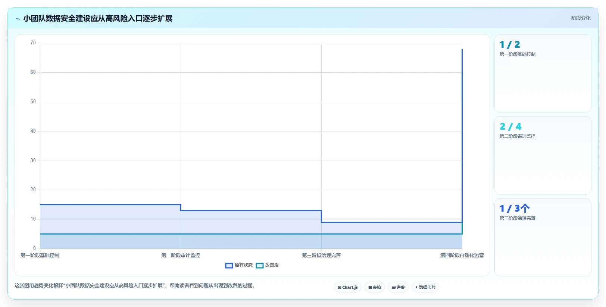Image resolution: width=606 pixels, height=307 pixels.
Task: Click the y-axis tick 30
Action: [33, 161]
